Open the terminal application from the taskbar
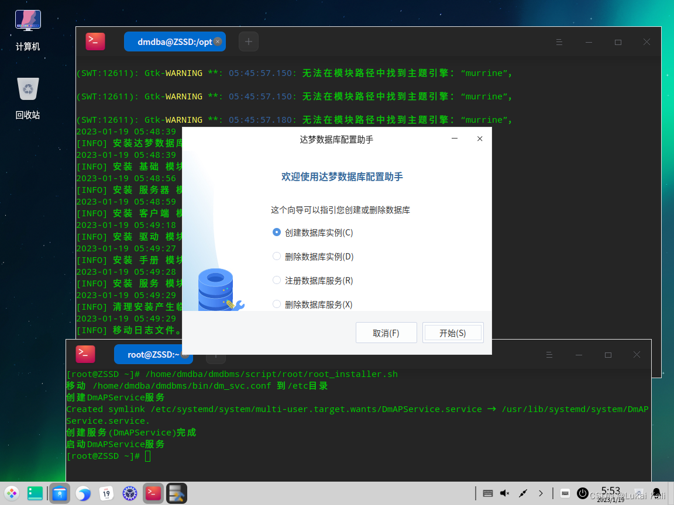This screenshot has height=505, width=674. 153,493
